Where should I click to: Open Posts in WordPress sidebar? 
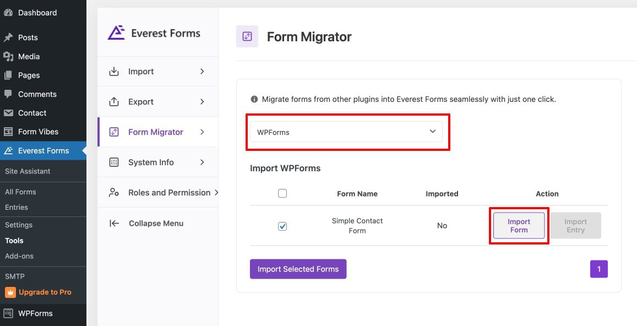click(43, 37)
